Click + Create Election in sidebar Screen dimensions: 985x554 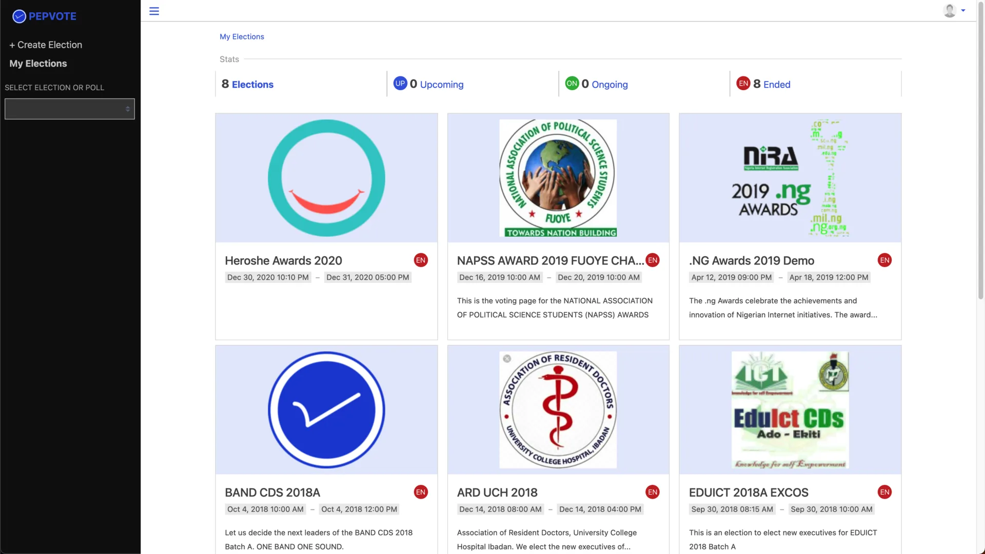46,45
